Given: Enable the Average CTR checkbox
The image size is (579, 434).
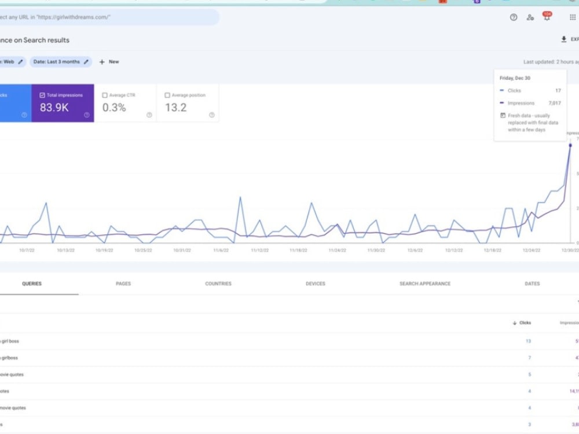Looking at the screenshot, I should pos(105,95).
